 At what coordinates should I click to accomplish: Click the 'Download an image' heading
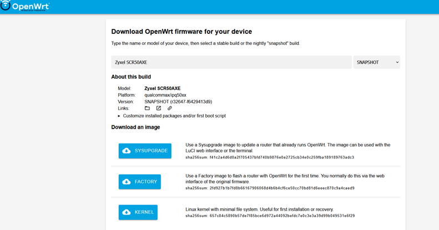(135, 127)
